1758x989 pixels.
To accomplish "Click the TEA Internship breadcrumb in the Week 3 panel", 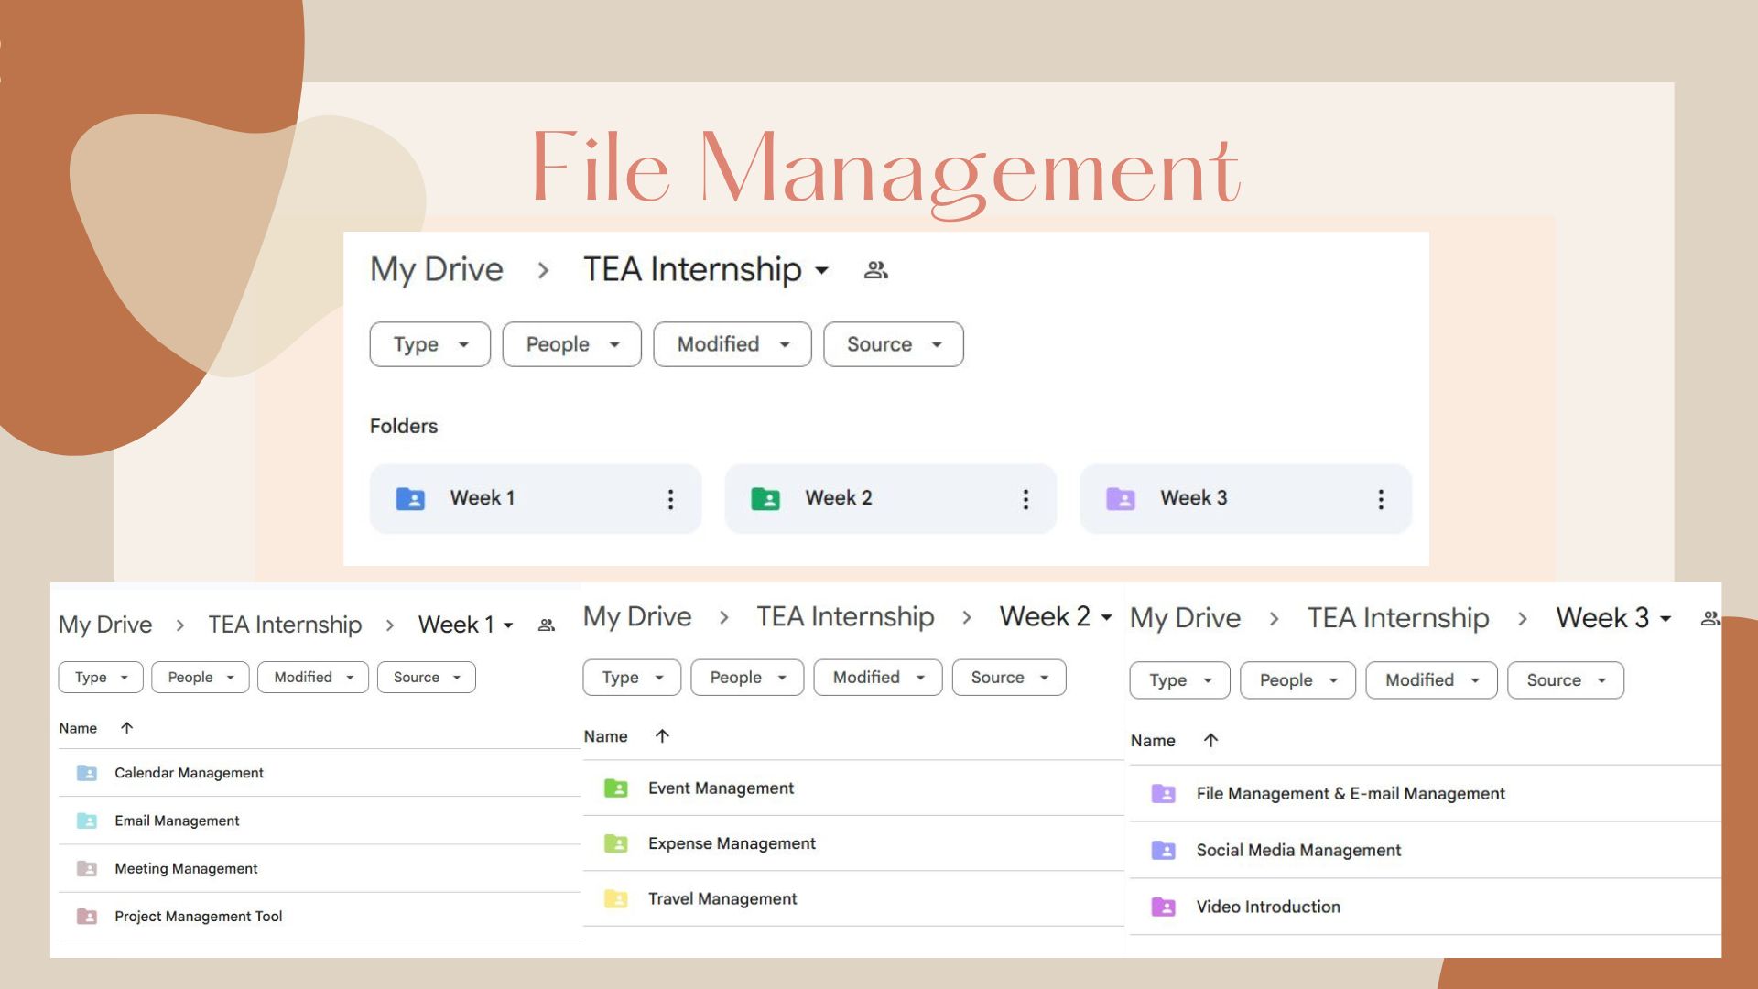I will point(1397,618).
